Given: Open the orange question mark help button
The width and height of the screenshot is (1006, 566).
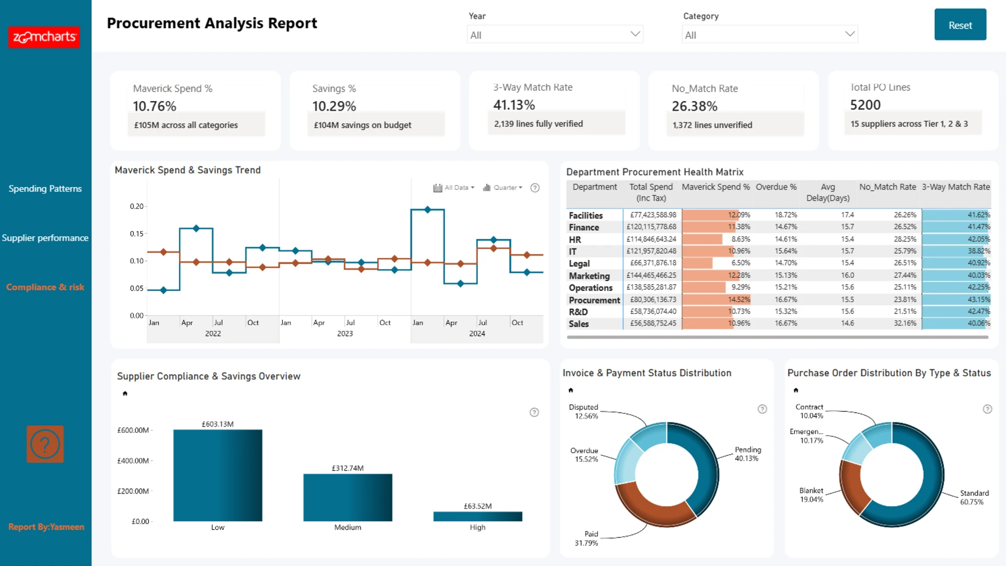Looking at the screenshot, I should pos(45,444).
